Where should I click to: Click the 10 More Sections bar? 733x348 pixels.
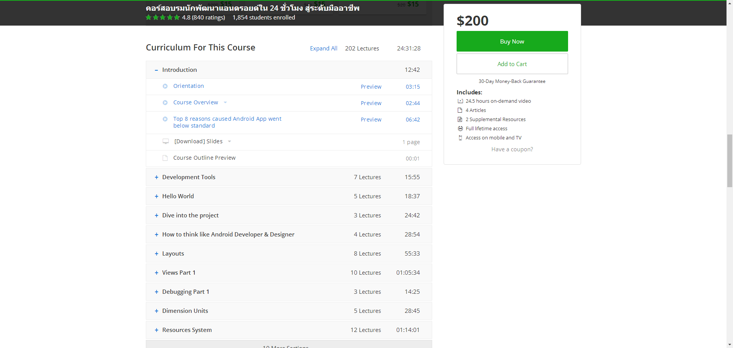[x=289, y=344]
